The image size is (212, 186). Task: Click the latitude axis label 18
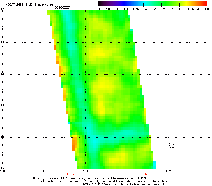point(2,42)
